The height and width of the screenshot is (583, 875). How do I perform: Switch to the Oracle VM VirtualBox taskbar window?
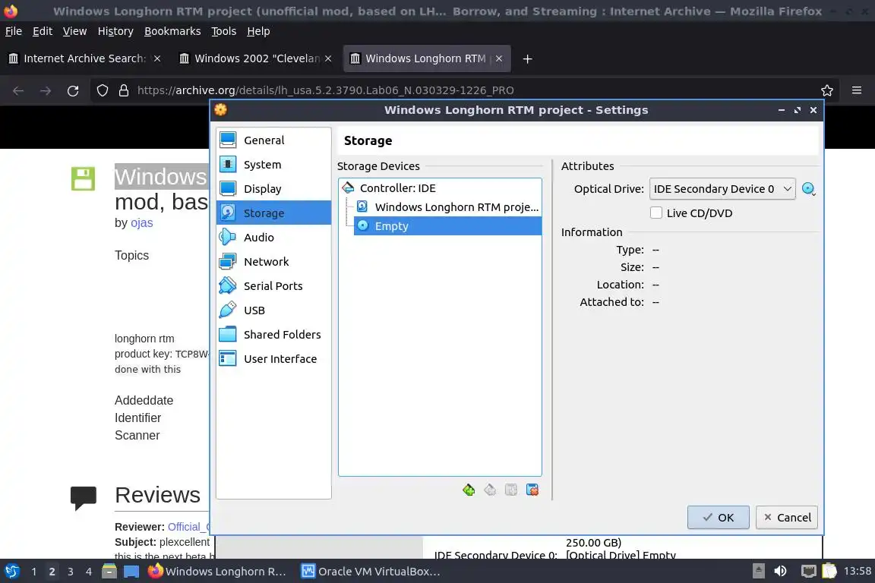coord(371,572)
